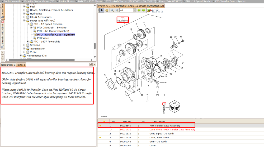Close the Search 86032549 tab with red X

coord(3,22)
